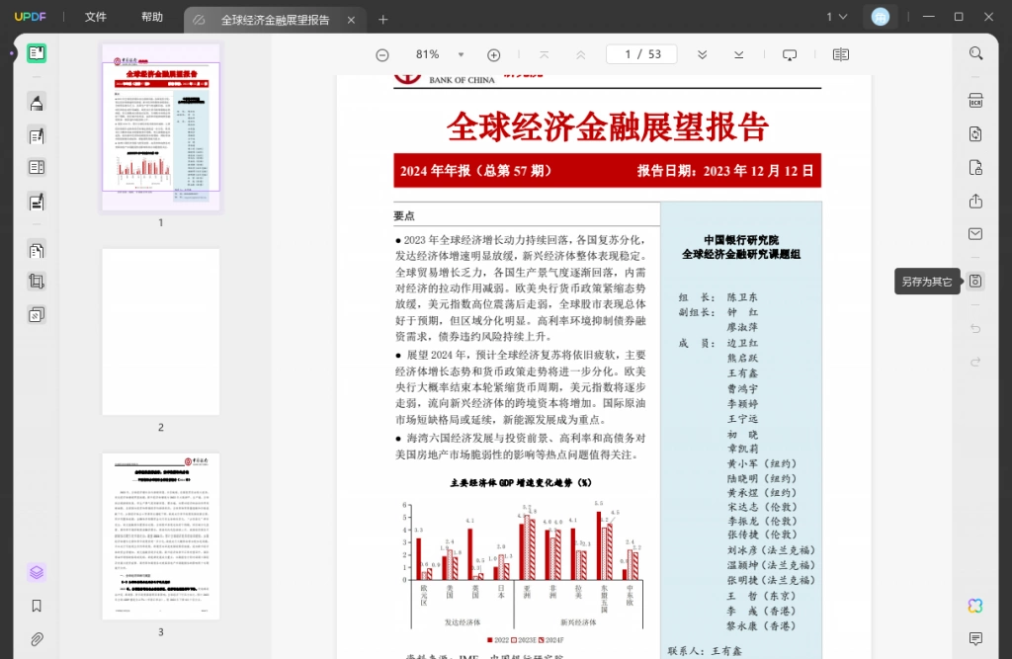Open the Layers panel icon
This screenshot has width=1012, height=659.
pyautogui.click(x=37, y=572)
